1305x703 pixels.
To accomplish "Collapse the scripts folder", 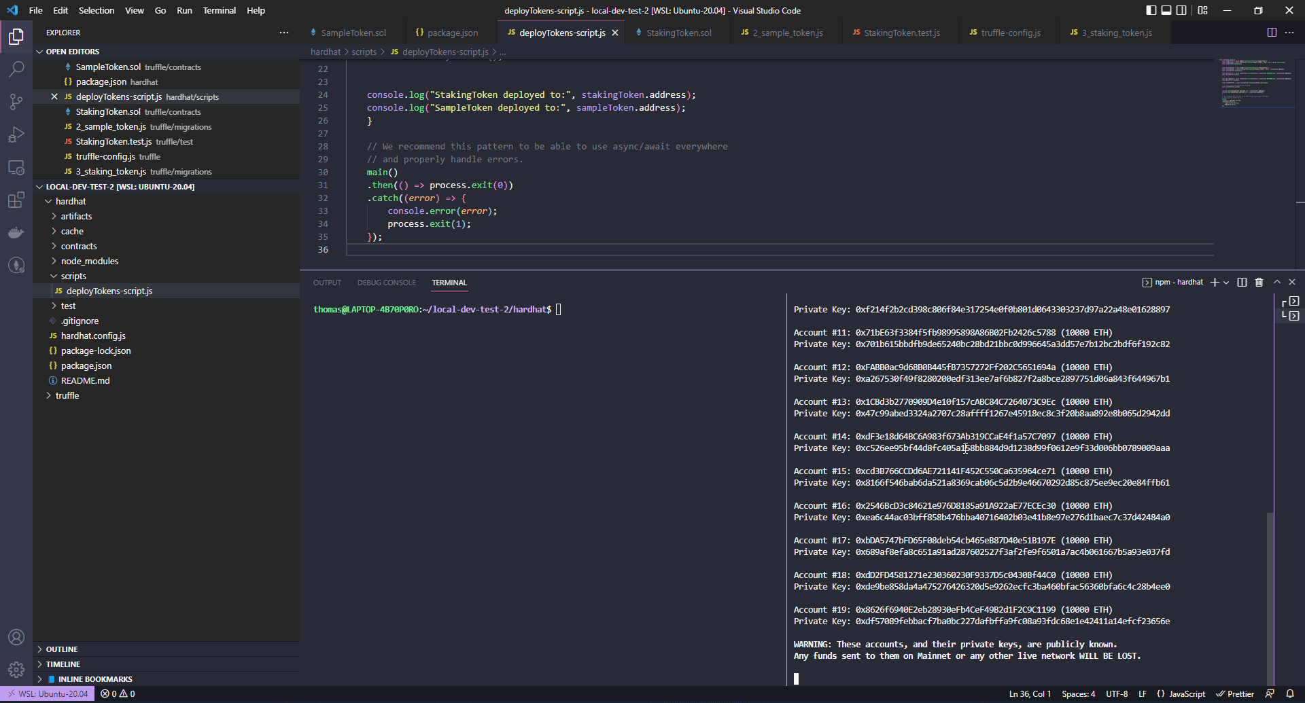I will point(167,276).
